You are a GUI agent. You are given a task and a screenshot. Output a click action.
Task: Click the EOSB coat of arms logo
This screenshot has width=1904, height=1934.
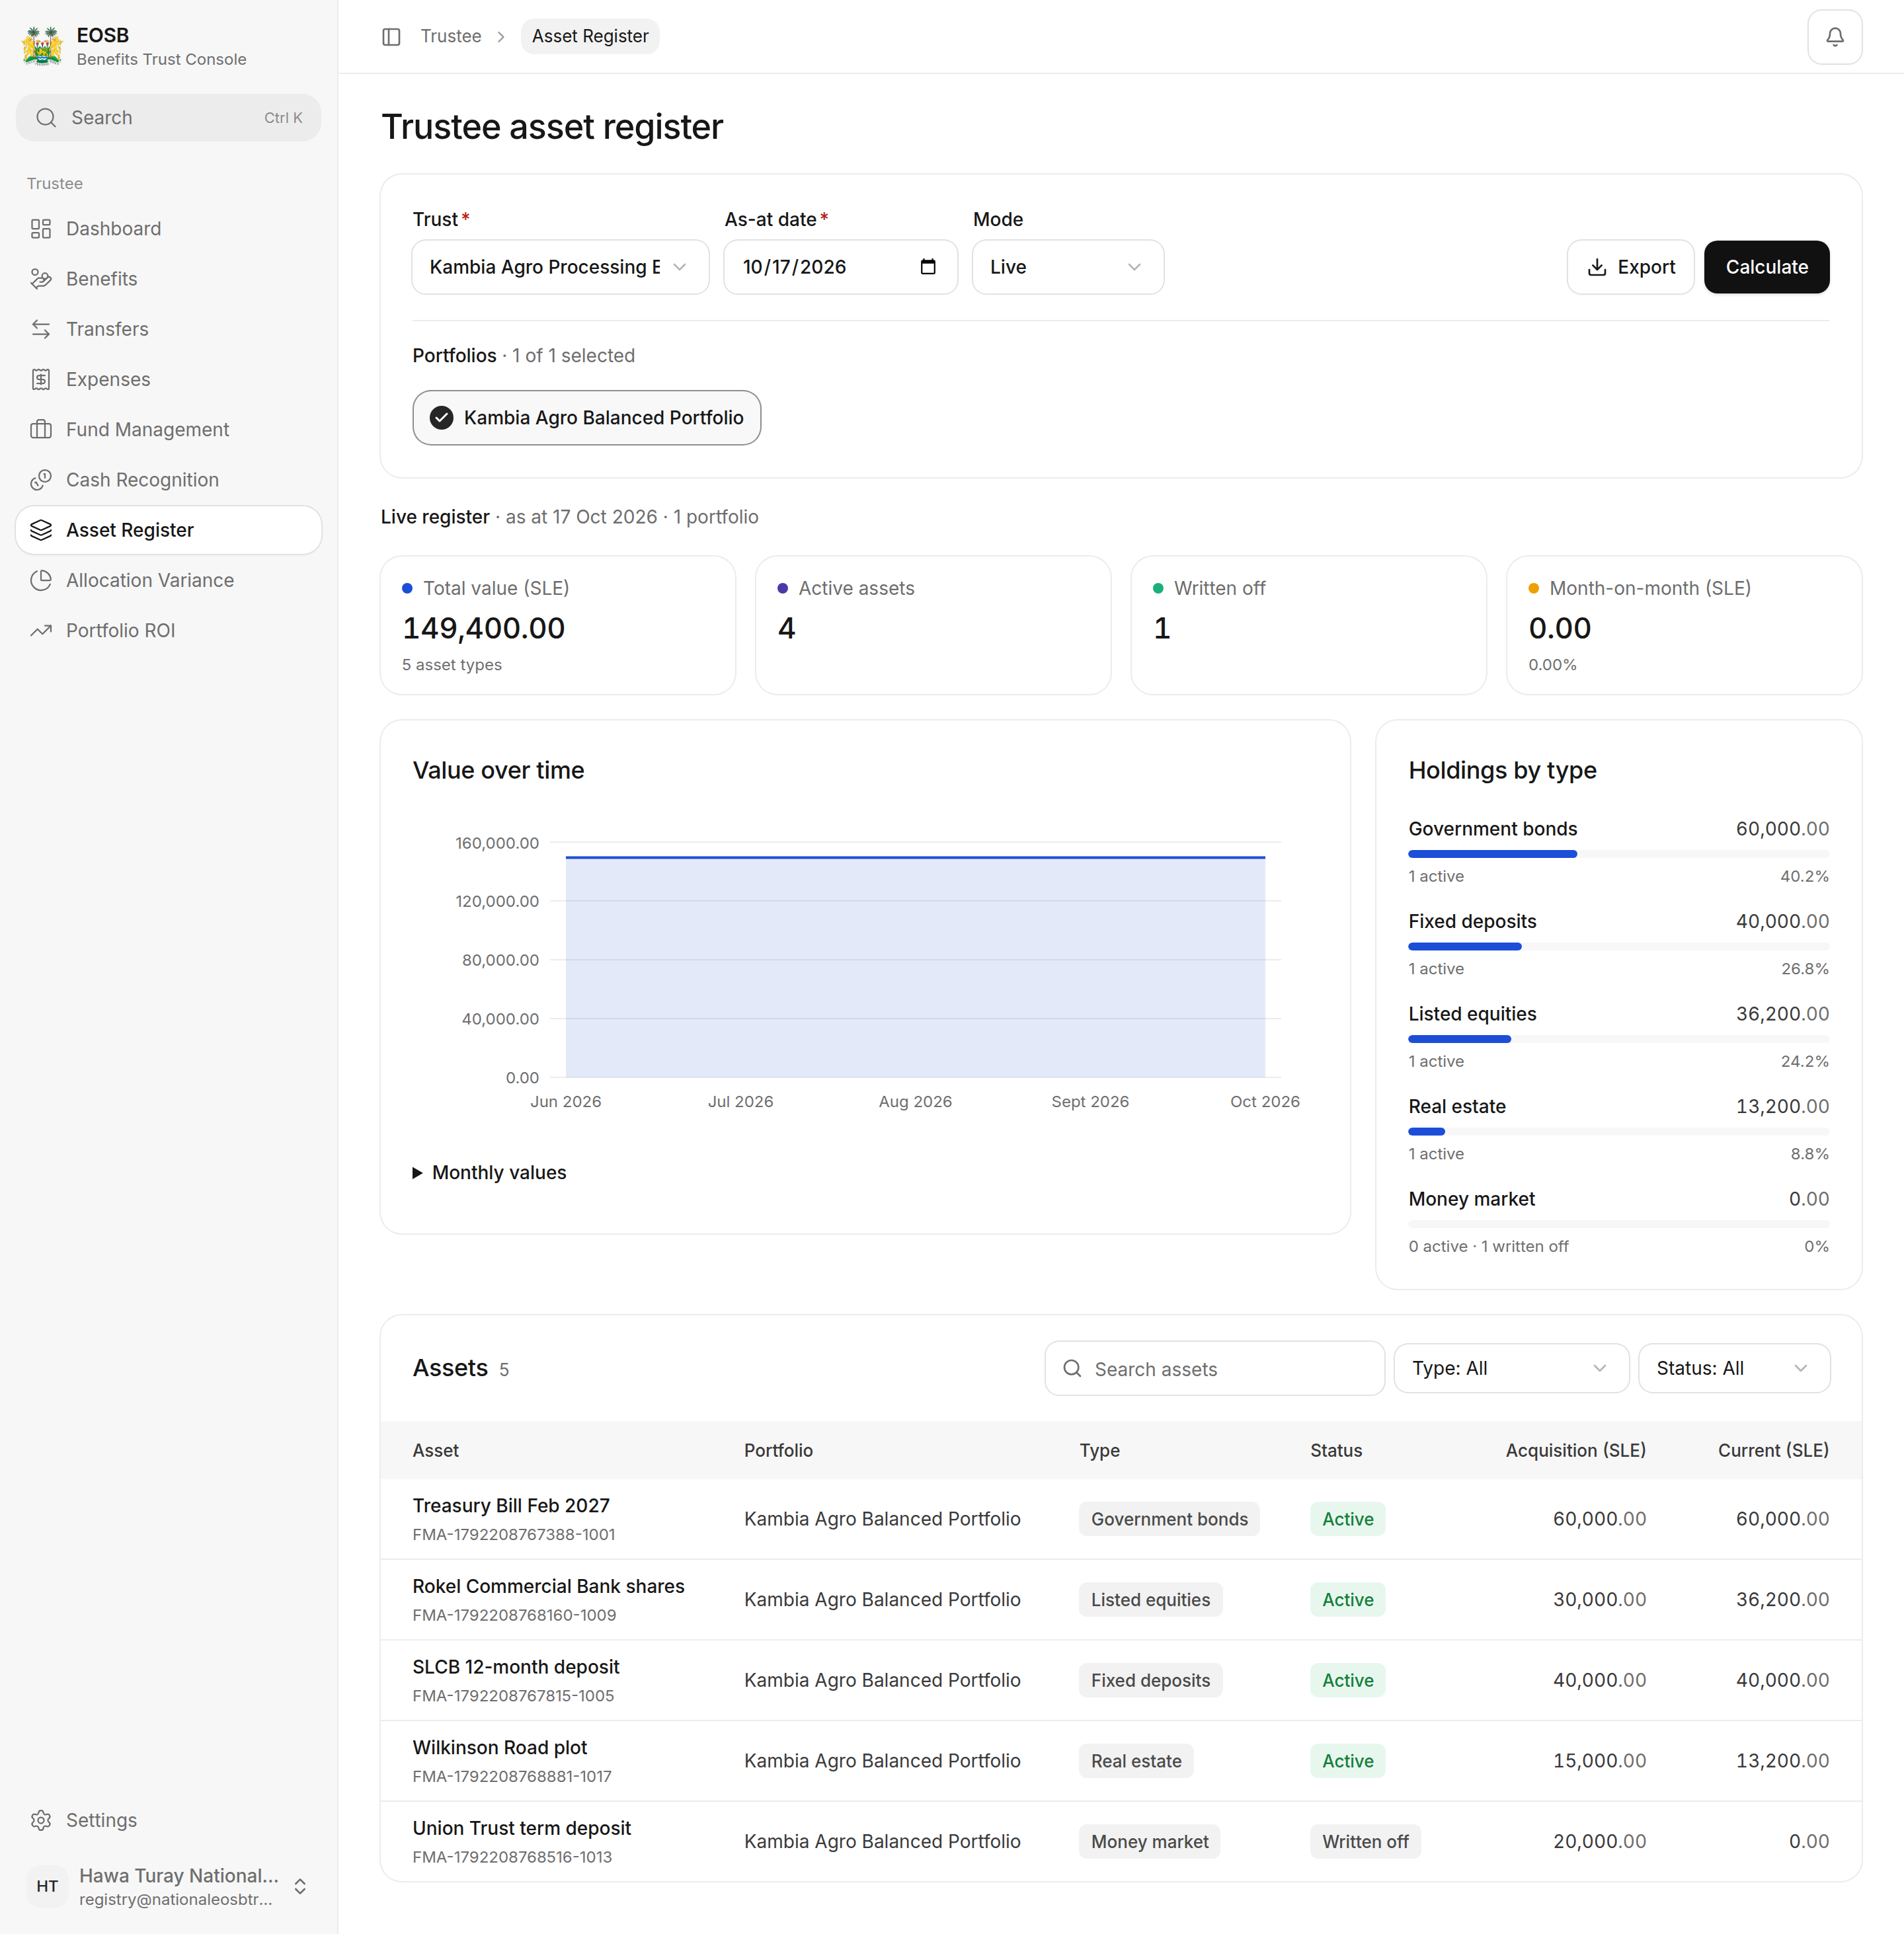pyautogui.click(x=42, y=46)
